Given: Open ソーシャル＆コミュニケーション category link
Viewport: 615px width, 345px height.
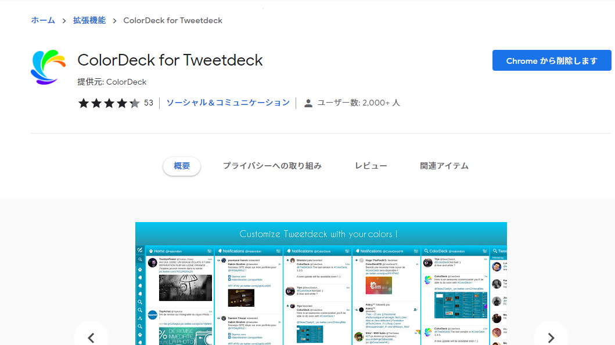Looking at the screenshot, I should point(228,103).
